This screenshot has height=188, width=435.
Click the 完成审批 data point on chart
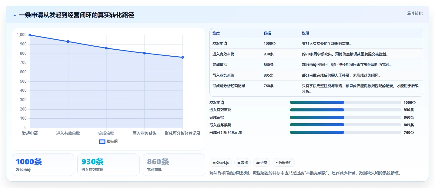(106, 48)
